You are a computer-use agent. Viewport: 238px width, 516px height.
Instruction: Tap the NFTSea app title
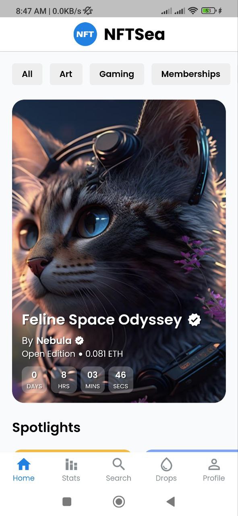click(135, 34)
